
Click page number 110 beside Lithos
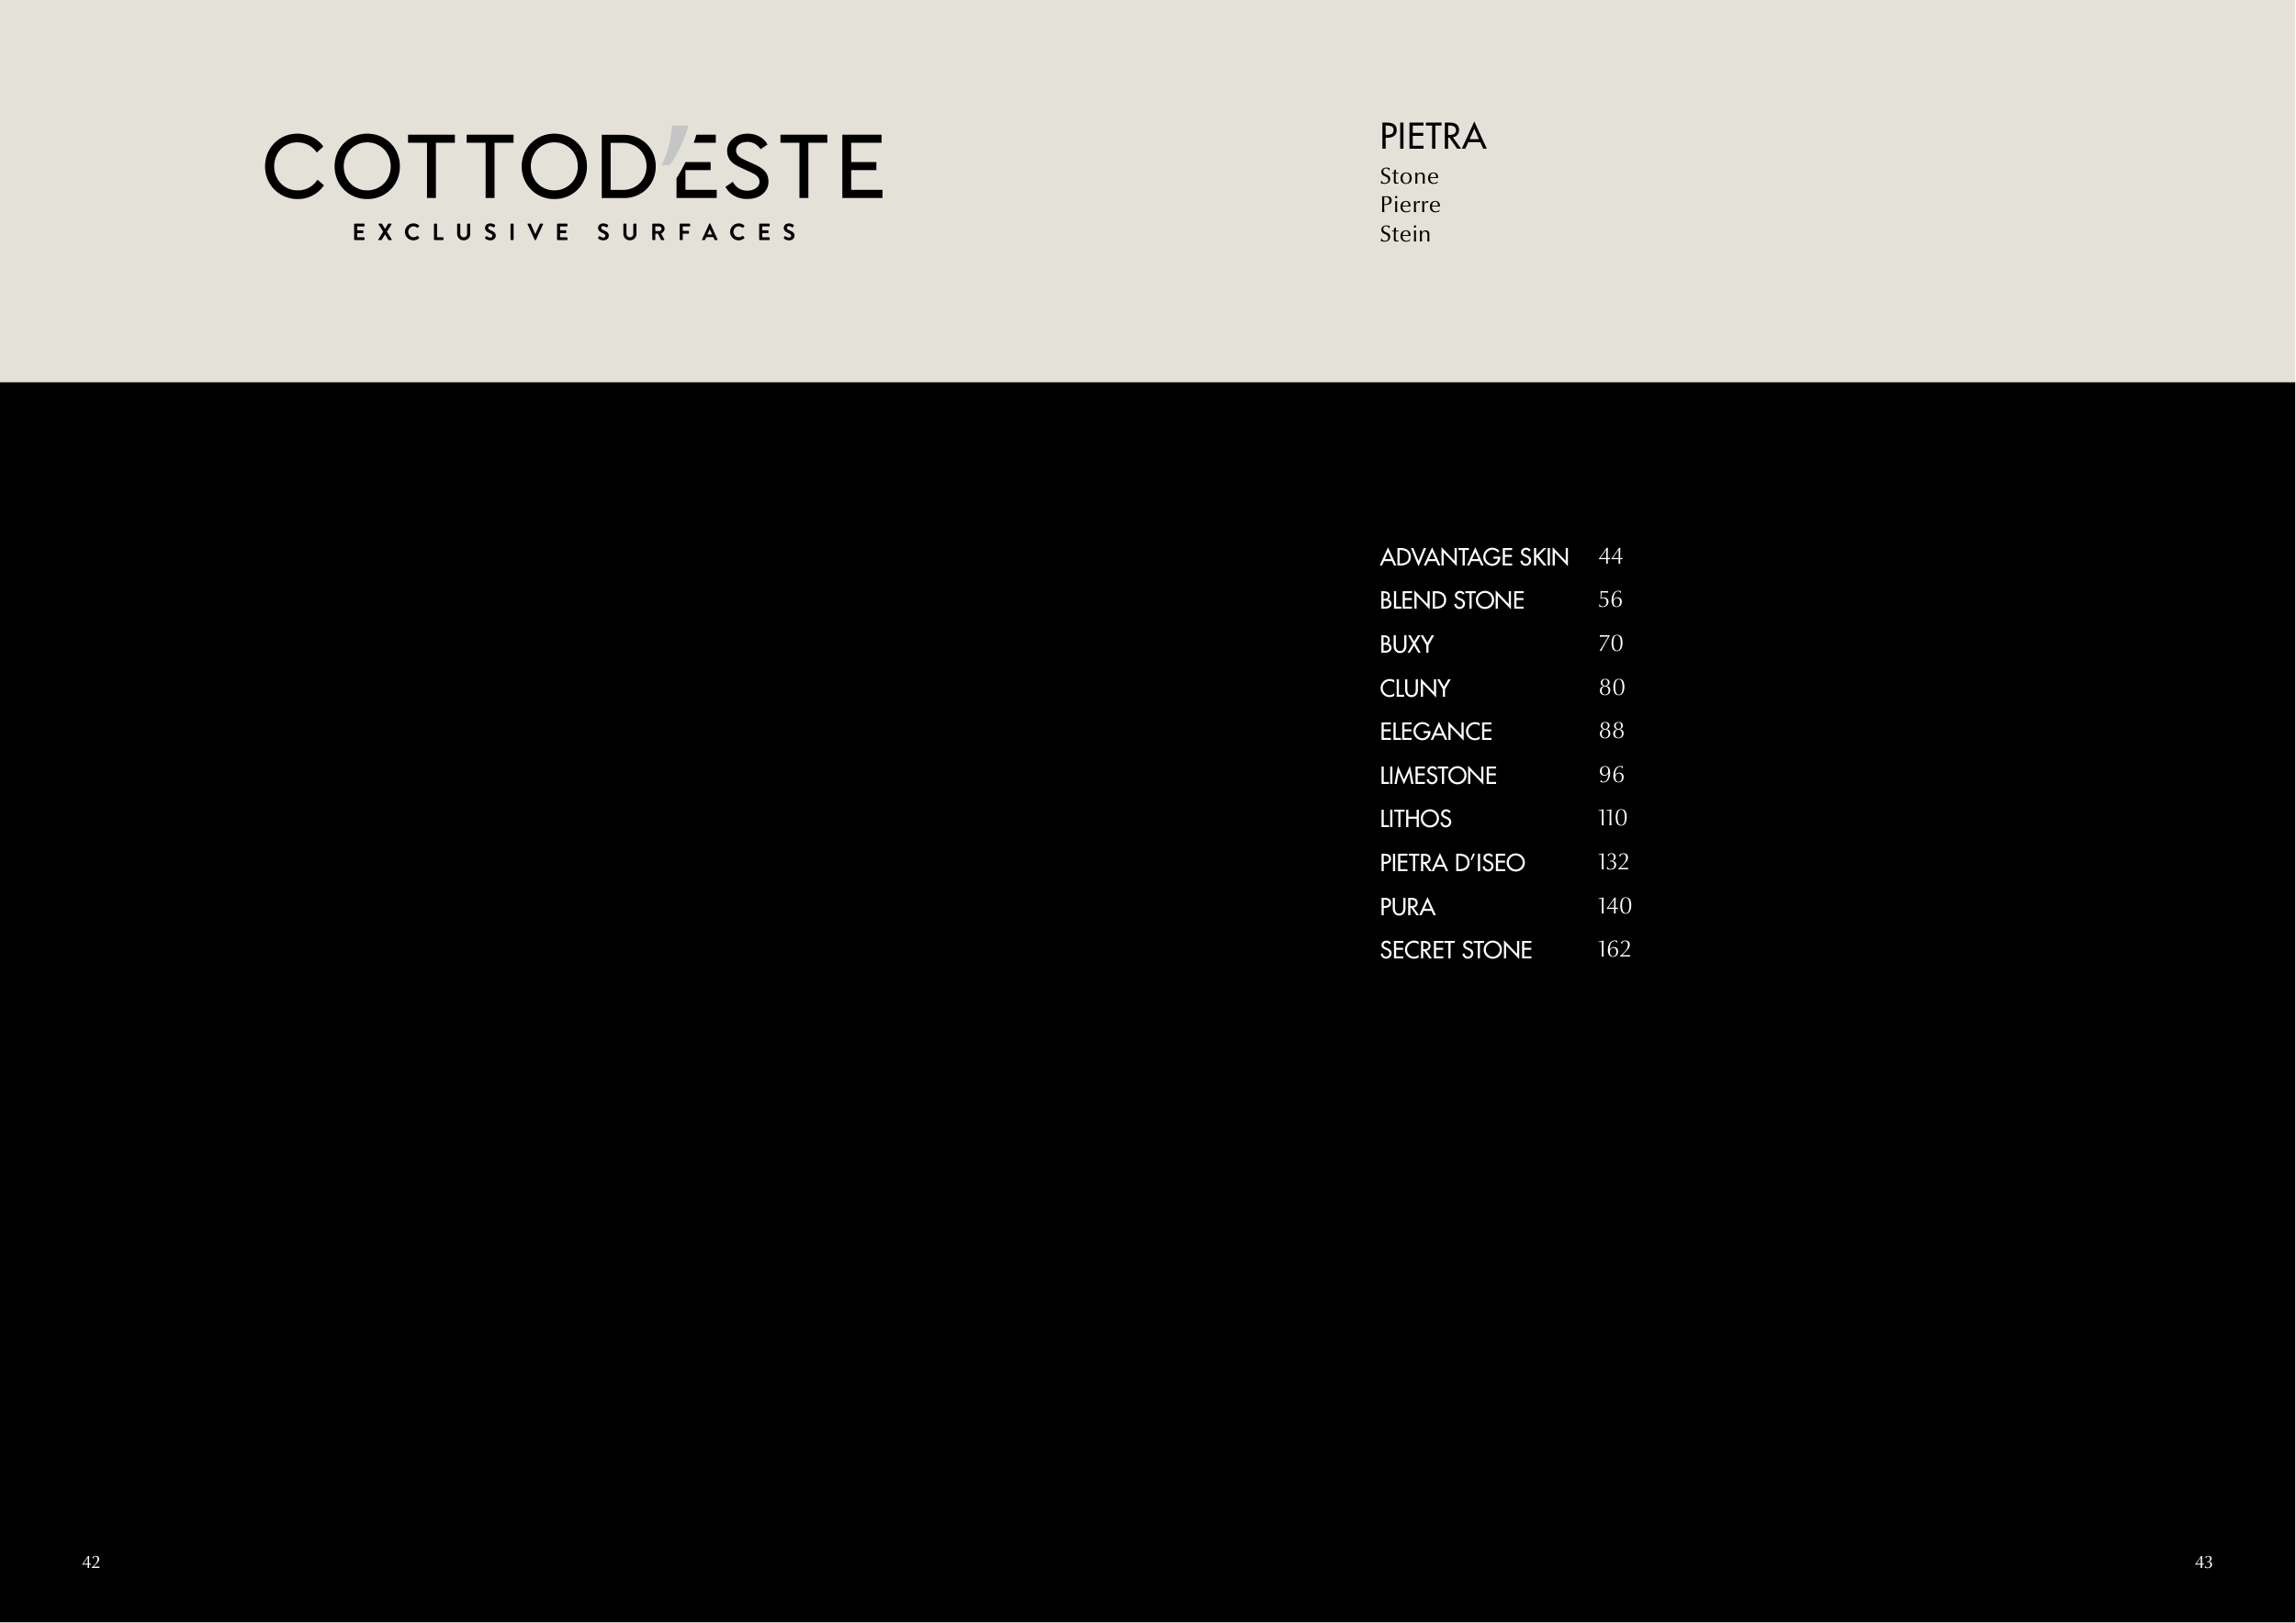pos(1612,819)
